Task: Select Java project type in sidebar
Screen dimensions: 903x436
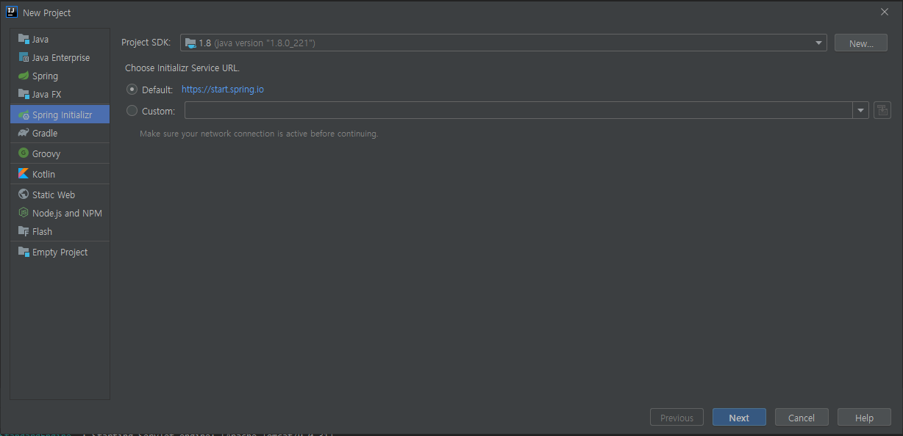Action: pyautogui.click(x=60, y=39)
